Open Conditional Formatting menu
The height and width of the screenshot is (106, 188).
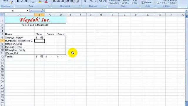[x=115, y=2]
